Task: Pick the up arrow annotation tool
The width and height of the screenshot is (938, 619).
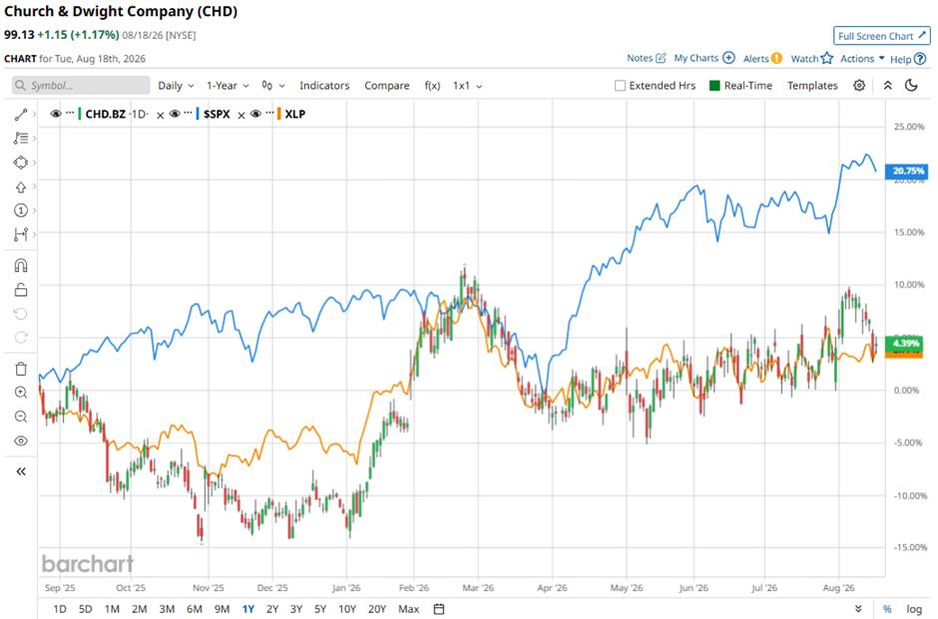Action: tap(21, 187)
